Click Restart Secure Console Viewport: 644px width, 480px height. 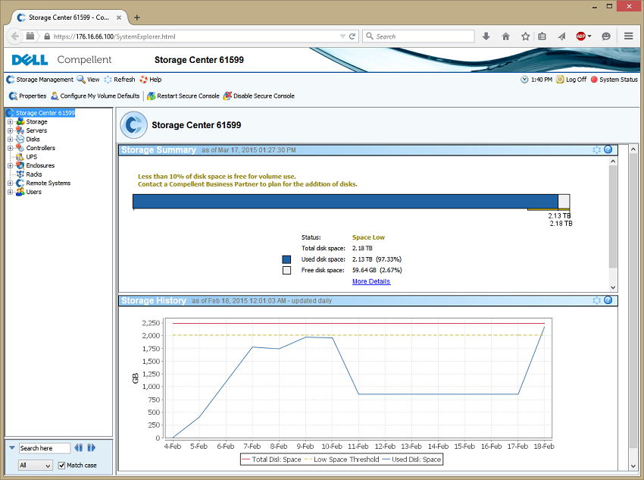[x=183, y=96]
